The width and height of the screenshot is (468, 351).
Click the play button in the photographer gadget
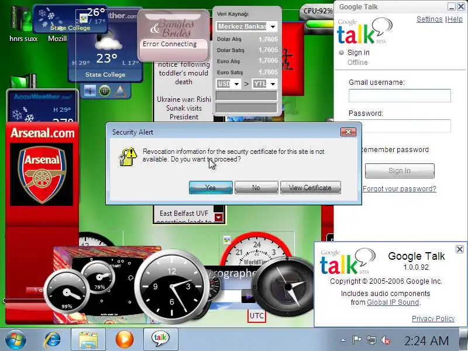click(248, 297)
